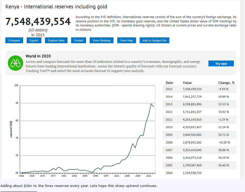Select the 2013 value 6,598,881,896
Viewport: 245px width, 192px height.
[x=192, y=104]
